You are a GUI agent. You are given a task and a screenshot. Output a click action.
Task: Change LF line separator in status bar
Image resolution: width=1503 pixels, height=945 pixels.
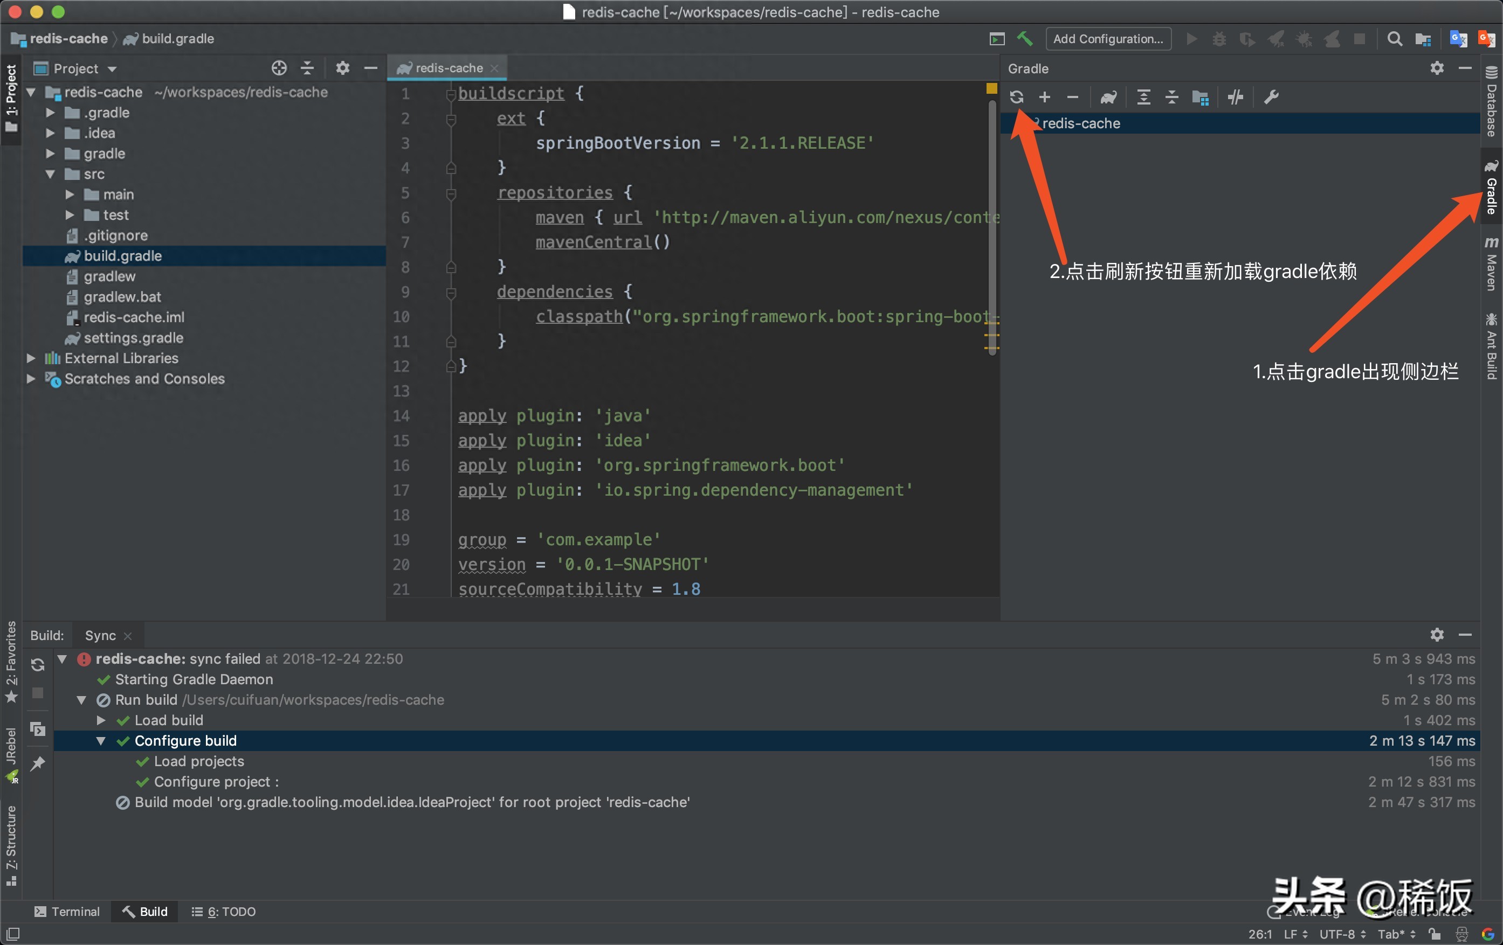[1295, 934]
